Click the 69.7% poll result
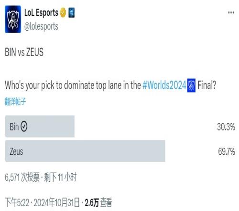The image size is (239, 211). (x=227, y=152)
